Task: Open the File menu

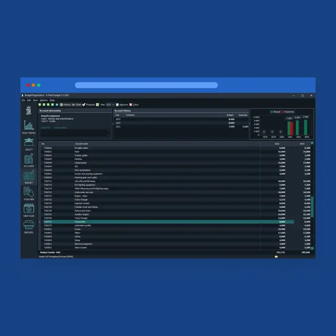Action: pyautogui.click(x=24, y=100)
